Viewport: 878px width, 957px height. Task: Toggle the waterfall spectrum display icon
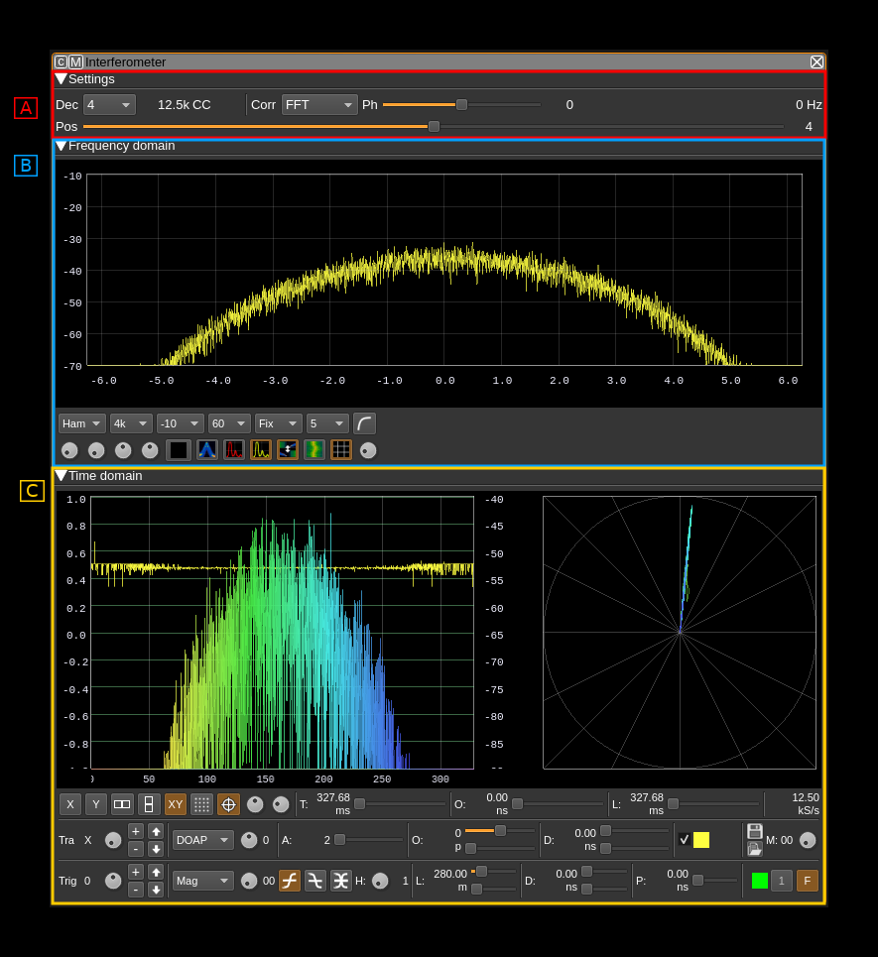click(x=314, y=450)
